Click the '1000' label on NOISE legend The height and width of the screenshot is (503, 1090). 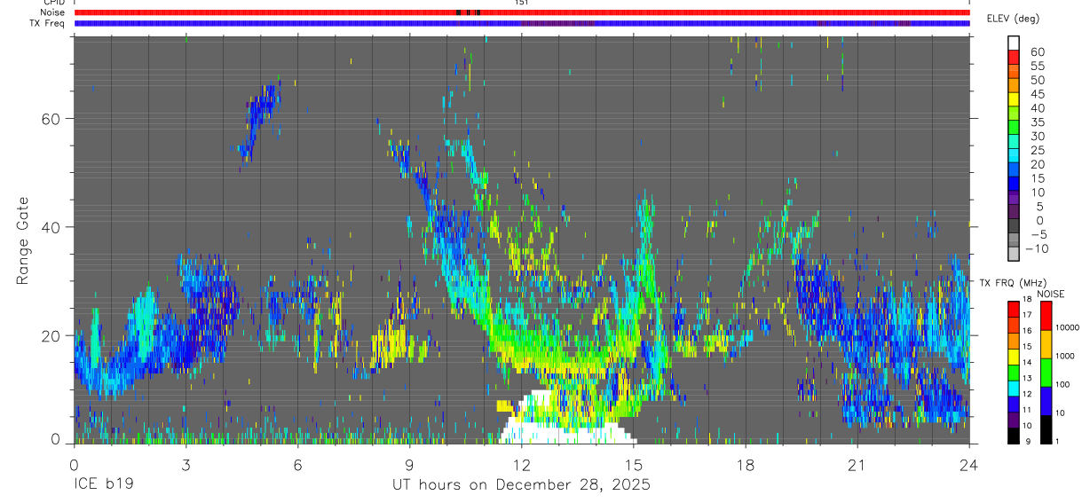click(1065, 356)
